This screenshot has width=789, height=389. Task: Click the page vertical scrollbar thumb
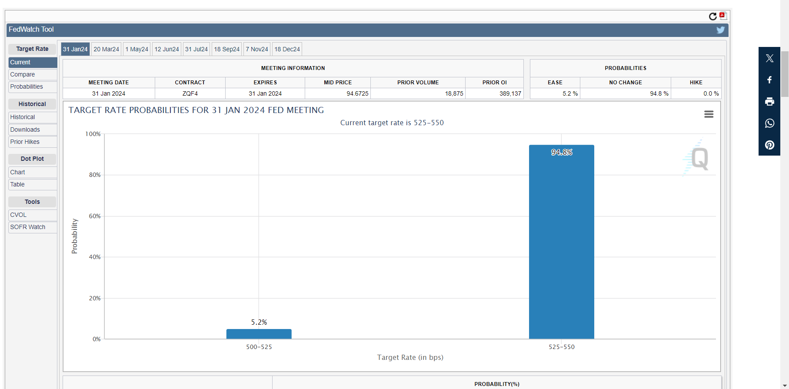pos(785,74)
